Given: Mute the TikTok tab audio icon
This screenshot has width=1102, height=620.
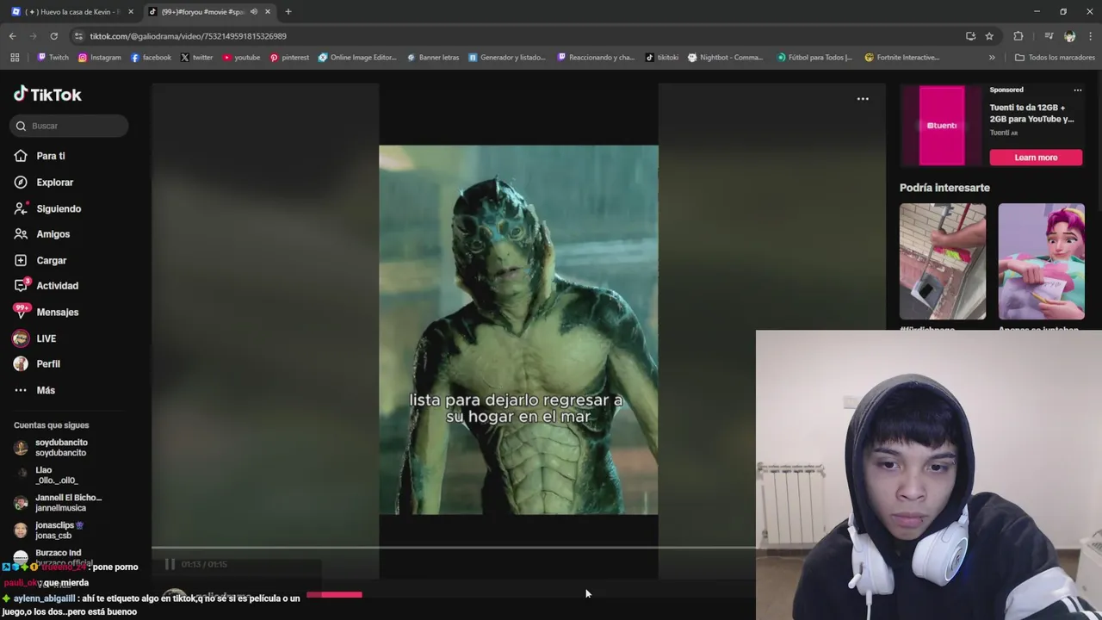Looking at the screenshot, I should 253,12.
